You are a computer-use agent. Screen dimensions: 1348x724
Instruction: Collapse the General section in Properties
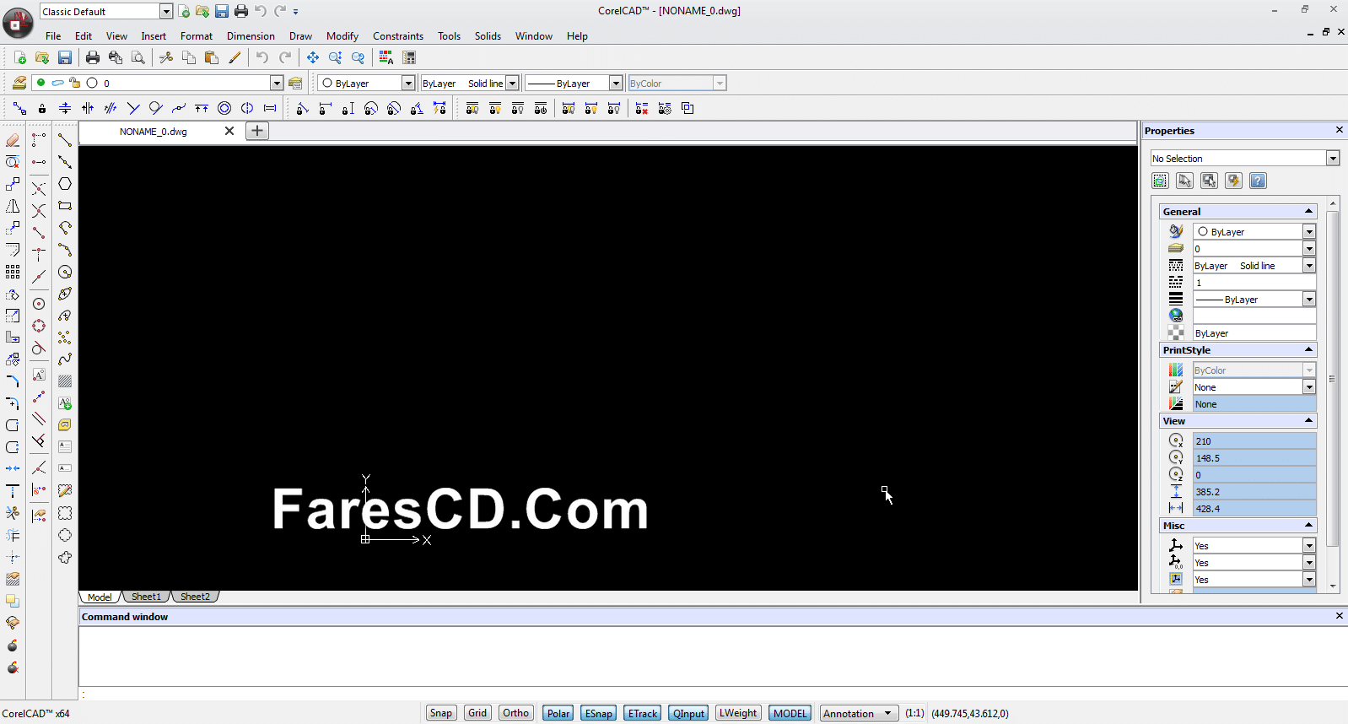[1308, 211]
